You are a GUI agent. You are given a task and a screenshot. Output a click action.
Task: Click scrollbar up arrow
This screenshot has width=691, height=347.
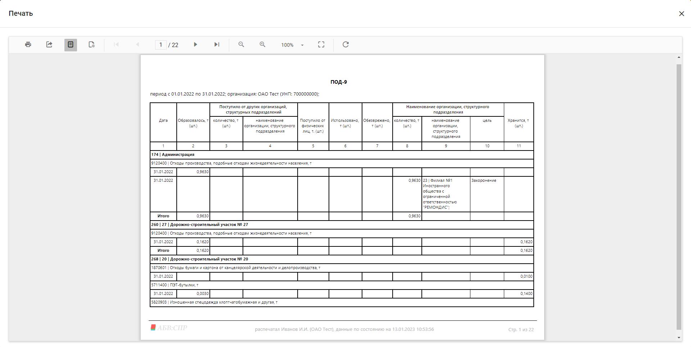click(679, 57)
